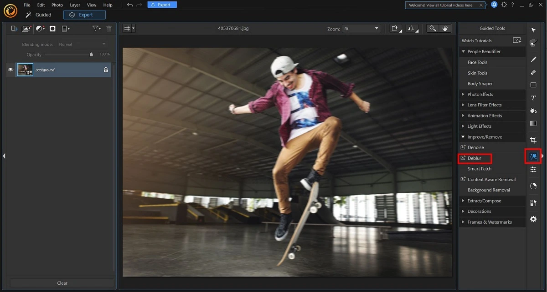The height and width of the screenshot is (292, 547).
Task: Click the blue Export button
Action: 162,5
